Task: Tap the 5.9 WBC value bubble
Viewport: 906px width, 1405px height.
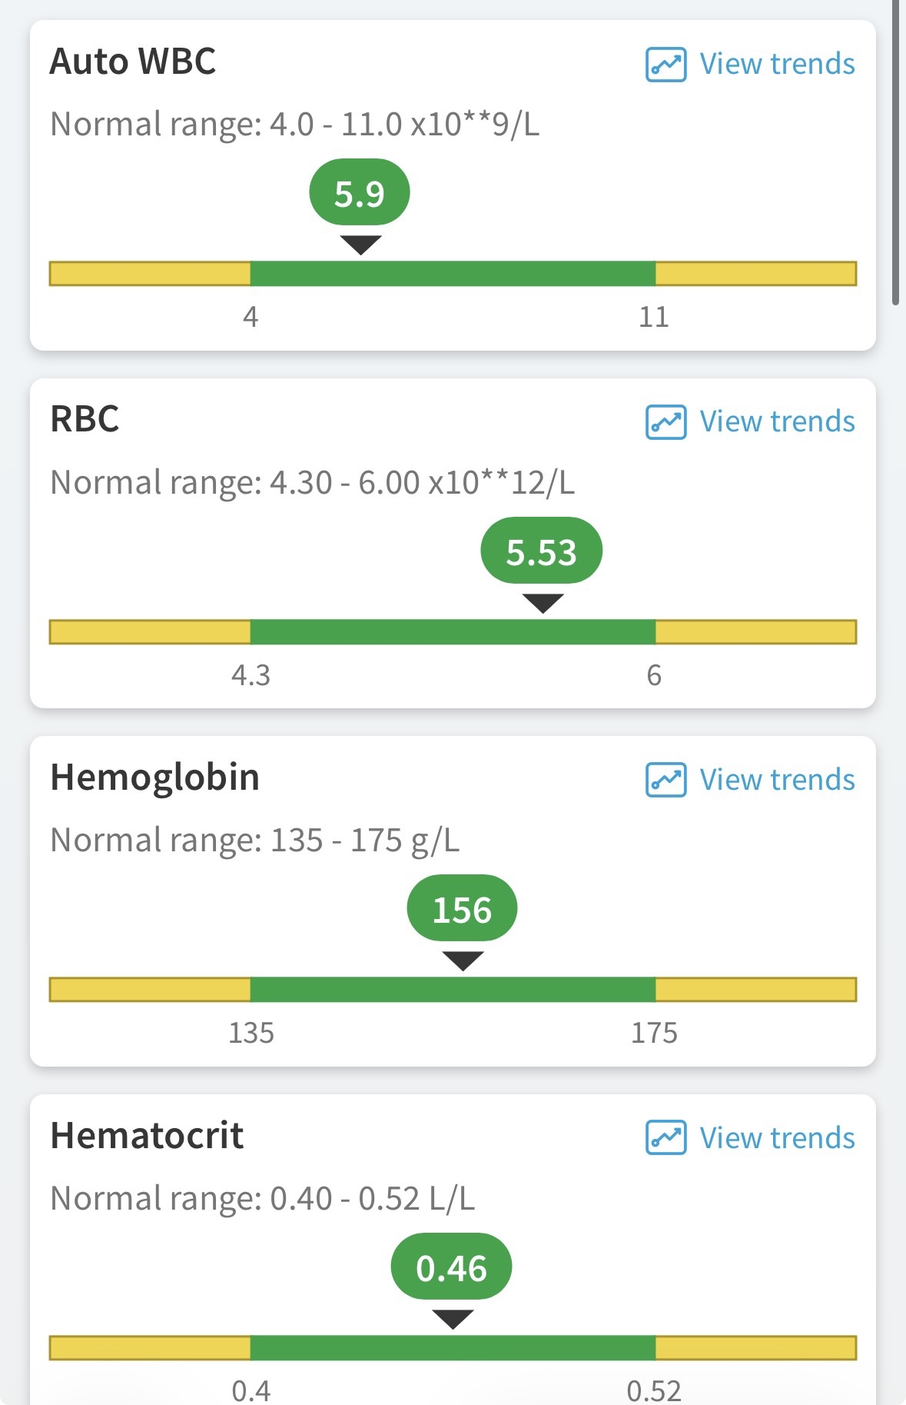Action: 360,193
